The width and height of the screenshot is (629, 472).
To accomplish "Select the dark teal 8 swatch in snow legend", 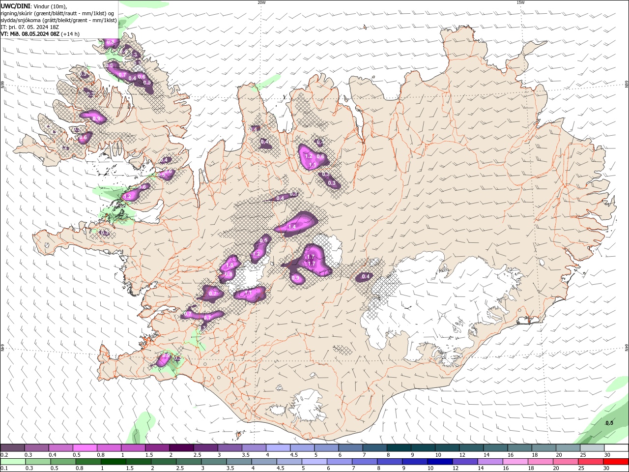I will (399, 448).
